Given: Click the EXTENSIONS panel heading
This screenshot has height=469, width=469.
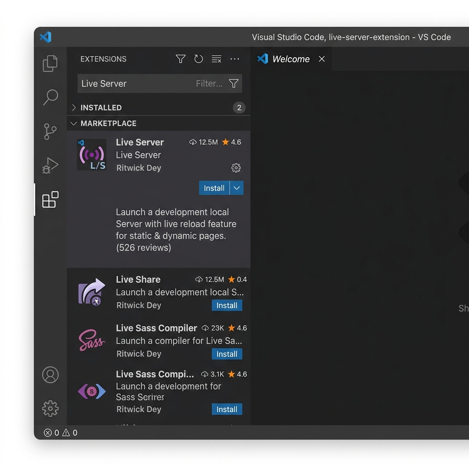Looking at the screenshot, I should coord(104,59).
